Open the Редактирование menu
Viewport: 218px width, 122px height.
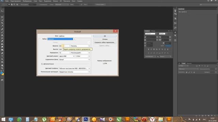[16, 1]
